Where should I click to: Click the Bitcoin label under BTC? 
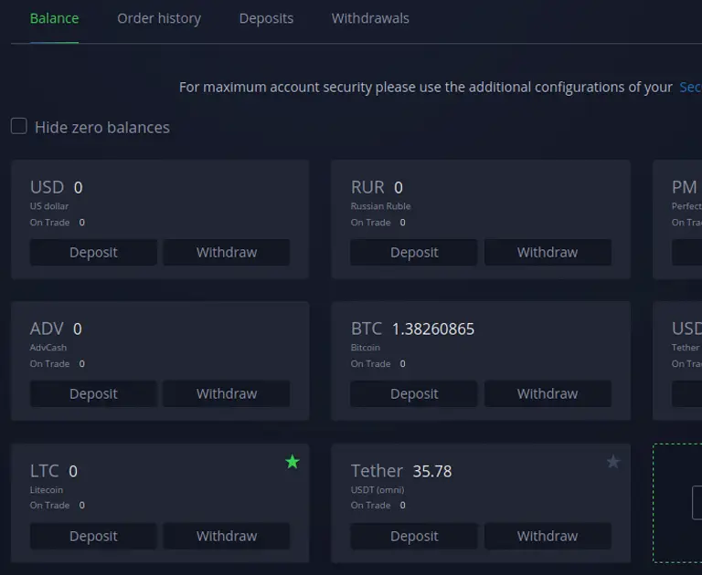click(x=366, y=348)
